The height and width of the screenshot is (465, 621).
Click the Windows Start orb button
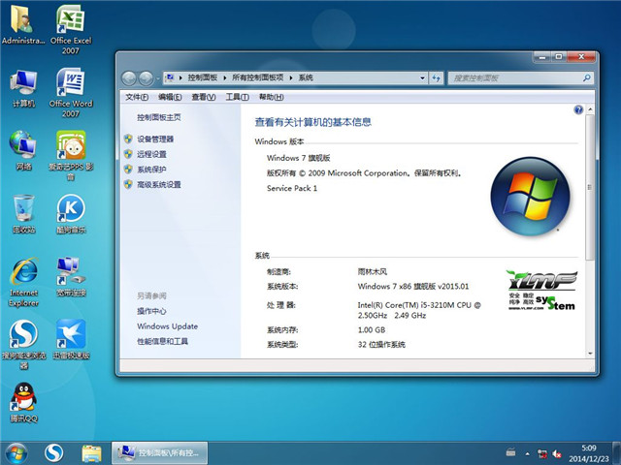point(16,452)
